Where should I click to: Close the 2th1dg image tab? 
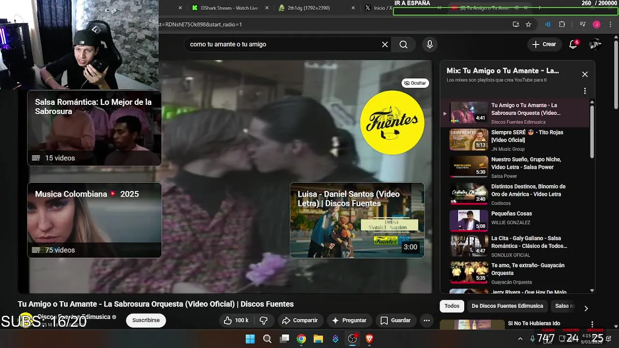point(353,8)
